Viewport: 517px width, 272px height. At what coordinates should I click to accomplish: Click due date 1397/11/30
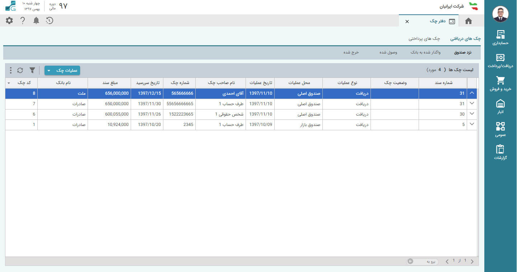150,104
